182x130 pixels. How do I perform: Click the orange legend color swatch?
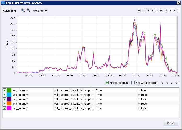9,104
